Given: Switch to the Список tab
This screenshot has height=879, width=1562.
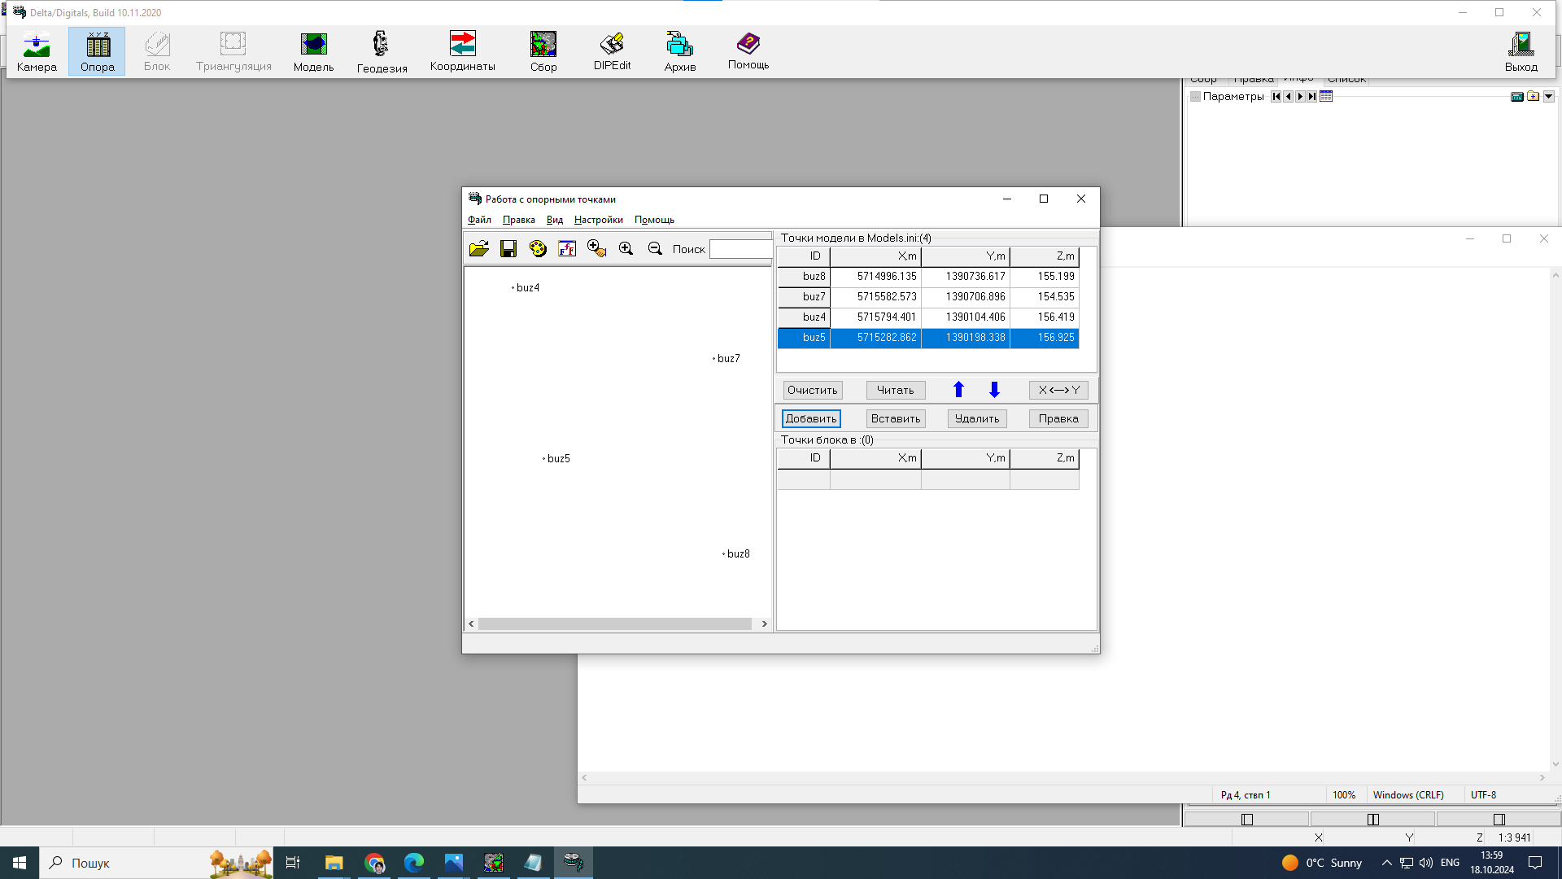Looking at the screenshot, I should pos(1346,80).
